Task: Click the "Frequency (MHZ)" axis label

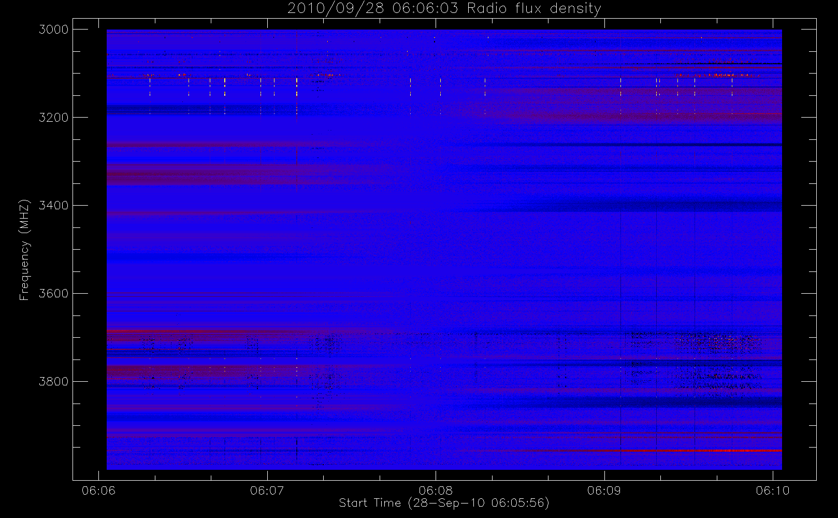Action: click(24, 250)
